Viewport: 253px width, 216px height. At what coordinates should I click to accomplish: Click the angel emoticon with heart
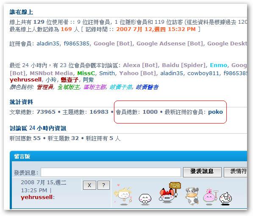point(123,196)
